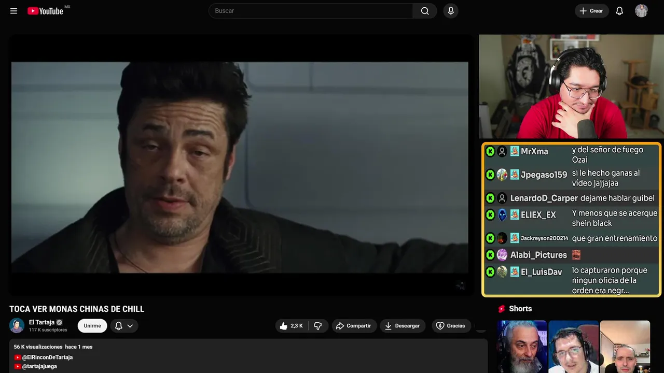Image resolution: width=664 pixels, height=373 pixels.
Task: Click the 117 K suscriptores text
Action: (48, 330)
